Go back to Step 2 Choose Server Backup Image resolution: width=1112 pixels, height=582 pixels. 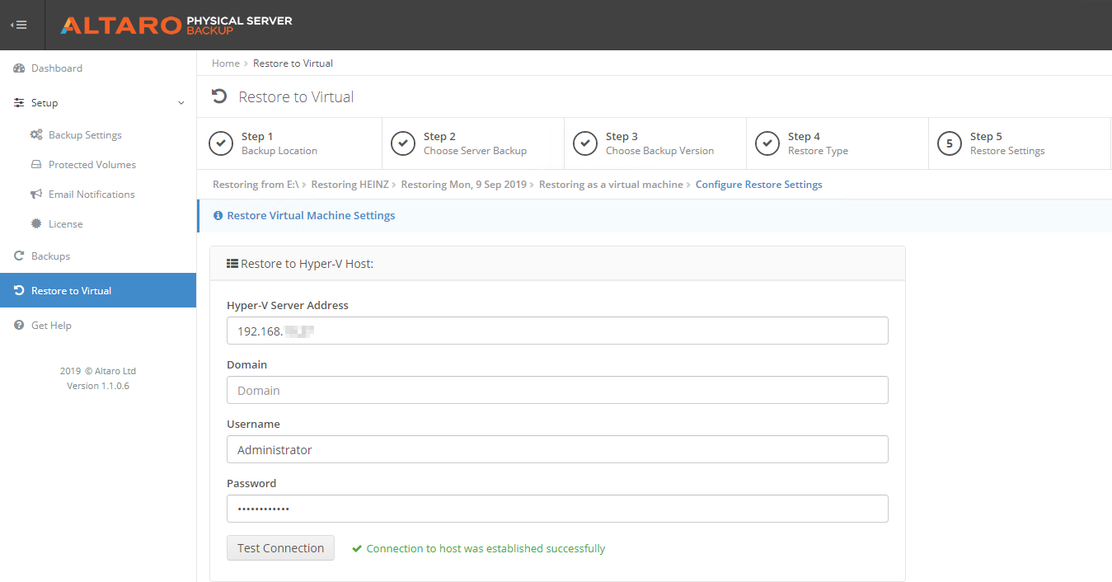click(x=474, y=143)
